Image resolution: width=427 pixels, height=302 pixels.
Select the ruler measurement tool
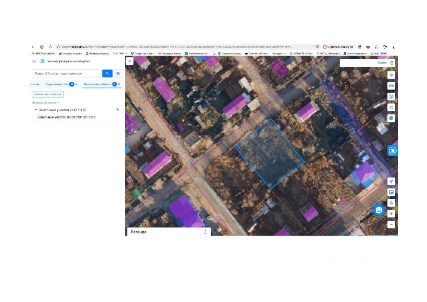pyautogui.click(x=391, y=86)
